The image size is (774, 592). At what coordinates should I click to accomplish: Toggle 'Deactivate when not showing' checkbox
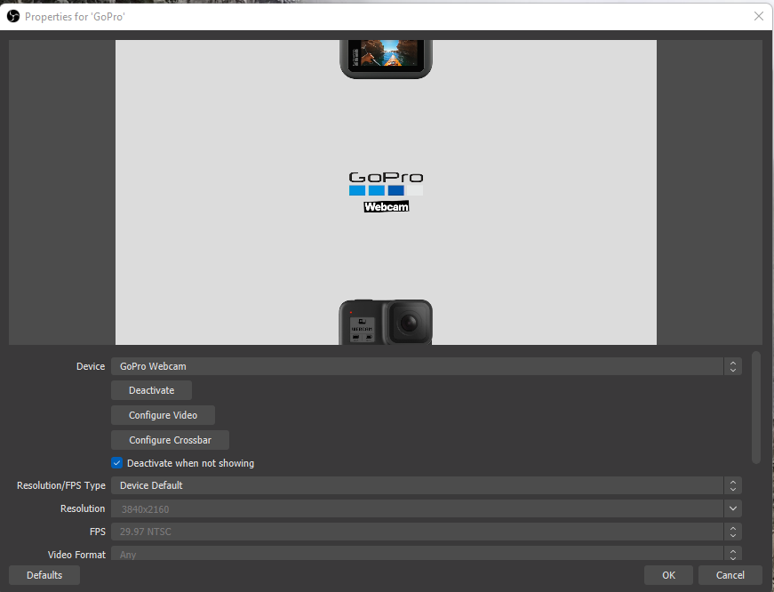coord(116,463)
